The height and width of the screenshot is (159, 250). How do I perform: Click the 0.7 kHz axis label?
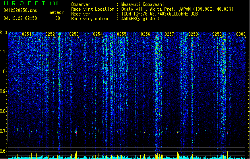3,131
